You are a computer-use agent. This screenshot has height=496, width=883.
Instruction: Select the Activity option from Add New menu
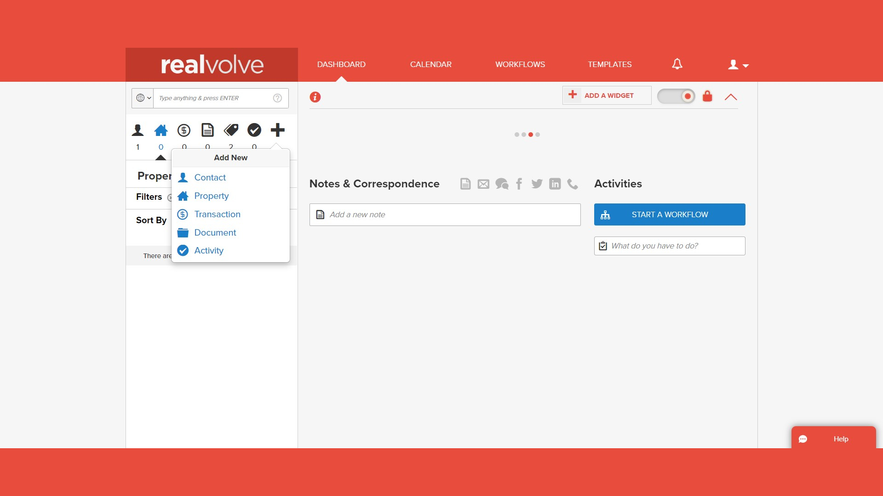point(209,250)
